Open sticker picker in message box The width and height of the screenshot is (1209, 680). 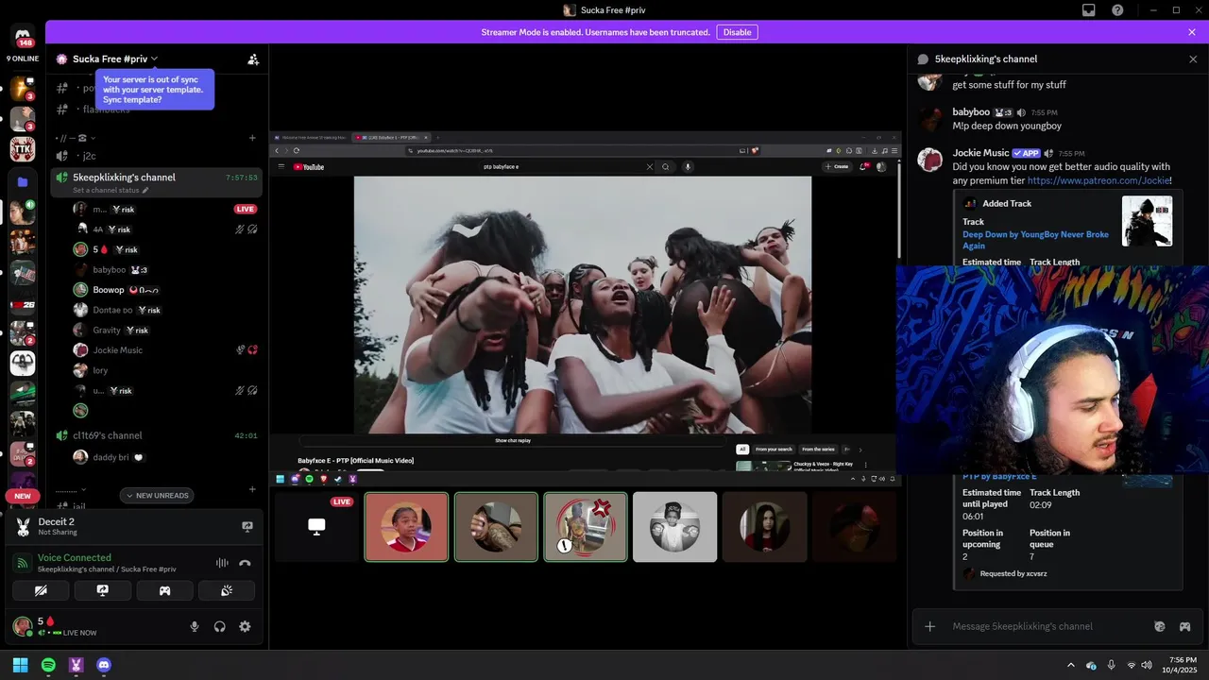point(1160,626)
